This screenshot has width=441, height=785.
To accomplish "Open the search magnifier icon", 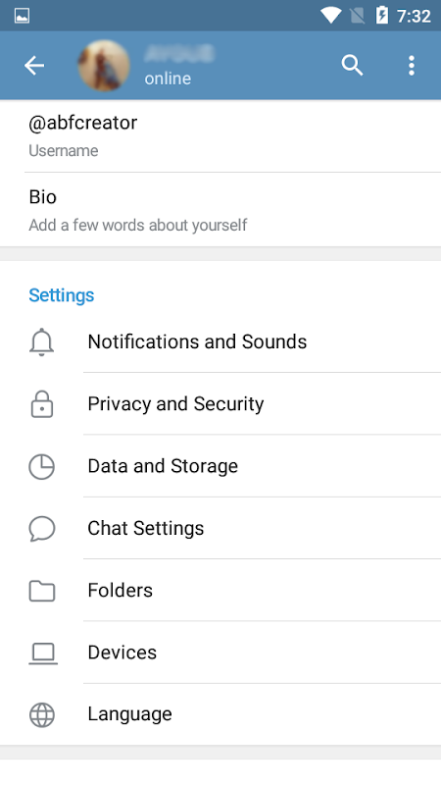I will (352, 66).
